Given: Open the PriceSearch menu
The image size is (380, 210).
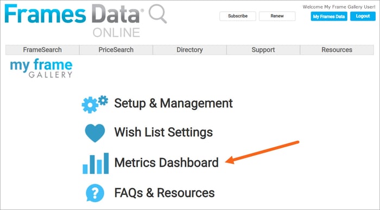Looking at the screenshot, I should [x=116, y=50].
